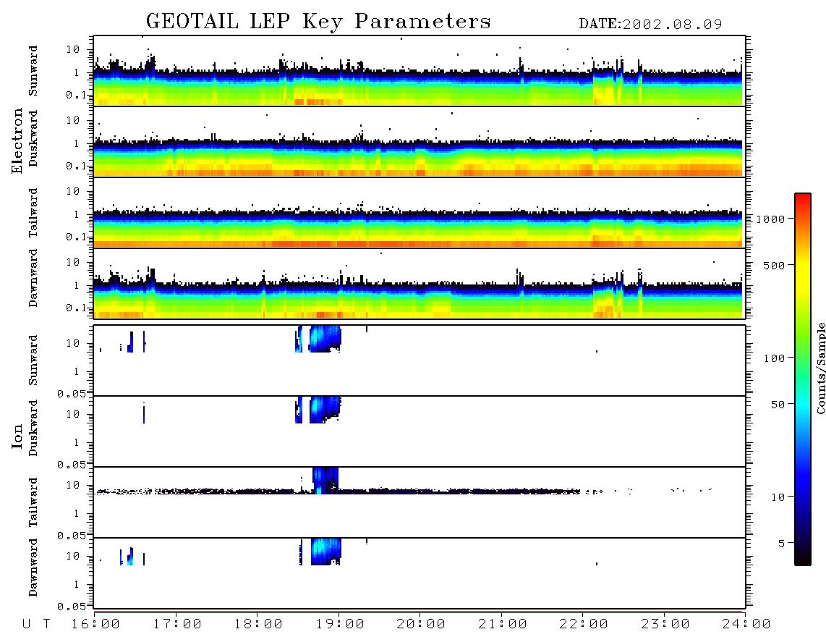826x637 pixels.
Task: Select the Electron Tailward panel label
Action: click(x=33, y=213)
